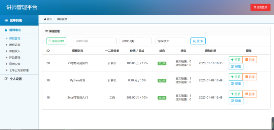Click the arrow before 课程订单
The image size is (274, 130).
pyautogui.click(x=7, y=45)
